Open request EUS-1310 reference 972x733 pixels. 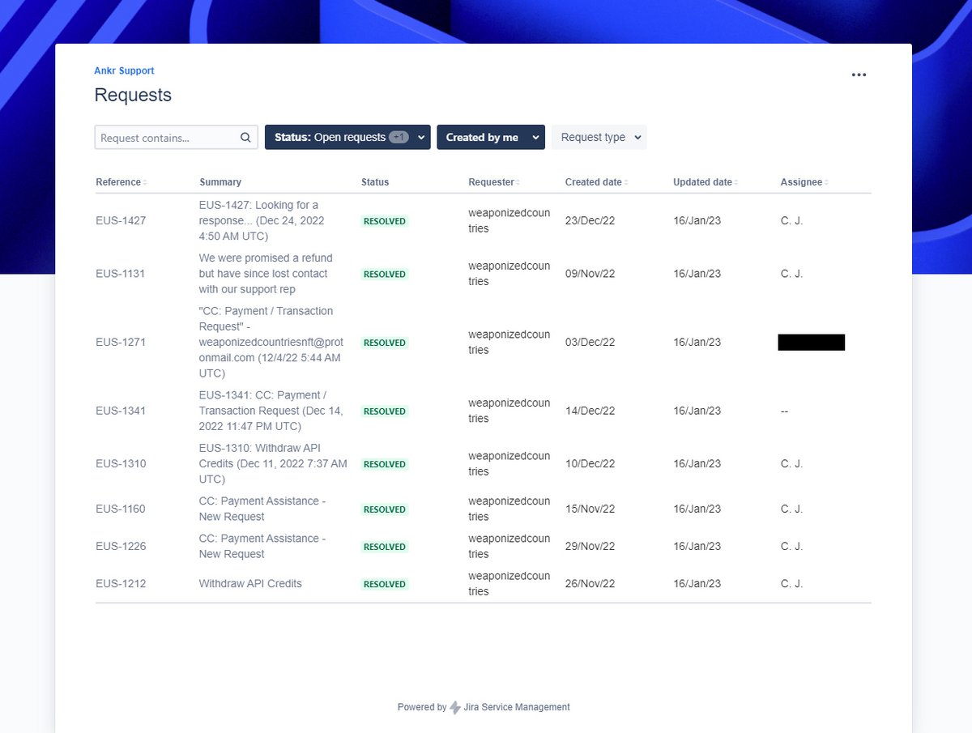click(x=121, y=464)
